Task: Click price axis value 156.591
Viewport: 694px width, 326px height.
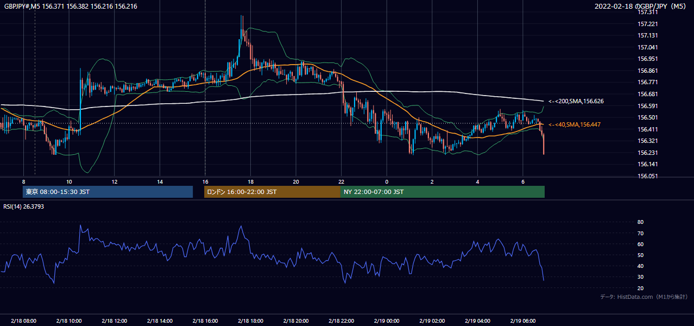Action: (x=648, y=106)
